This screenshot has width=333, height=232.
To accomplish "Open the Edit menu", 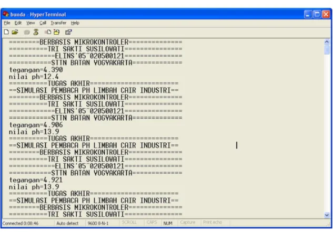I will pyautogui.click(x=18, y=23).
